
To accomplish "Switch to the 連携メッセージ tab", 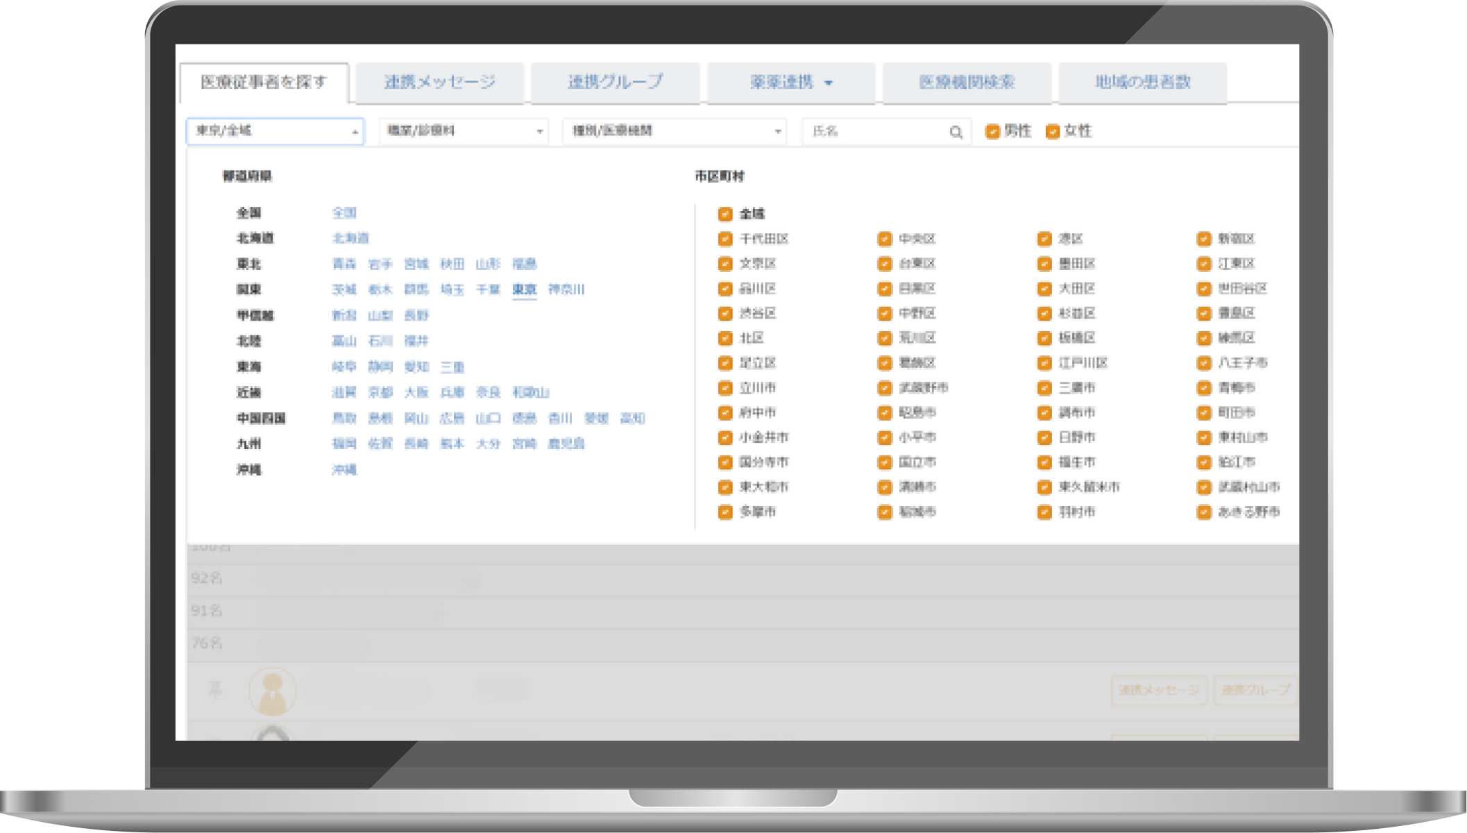I will [x=440, y=83].
